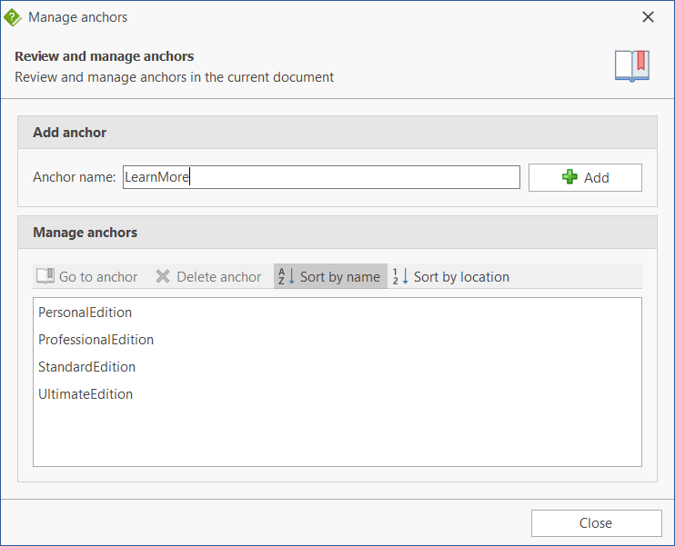
Task: Click the 1-2 sort by location icon
Action: point(400,276)
